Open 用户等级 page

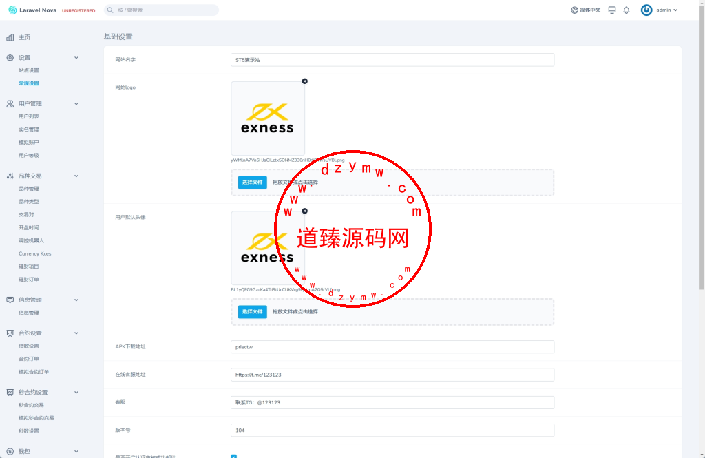point(29,156)
